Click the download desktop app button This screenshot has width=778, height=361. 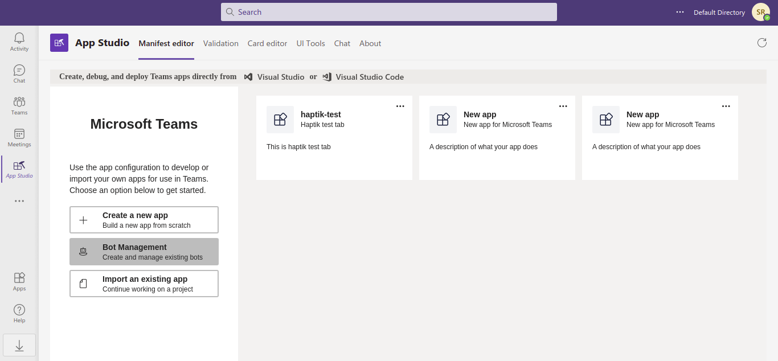(x=19, y=345)
